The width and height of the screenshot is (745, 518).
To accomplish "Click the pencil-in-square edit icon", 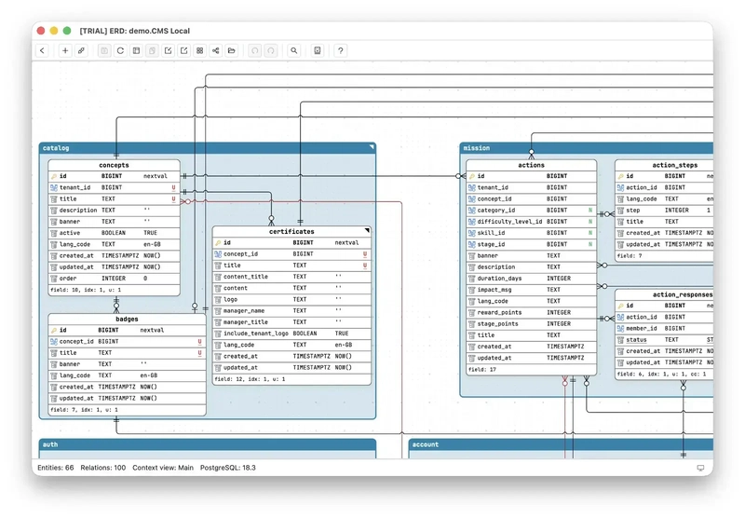I will pyautogui.click(x=169, y=50).
